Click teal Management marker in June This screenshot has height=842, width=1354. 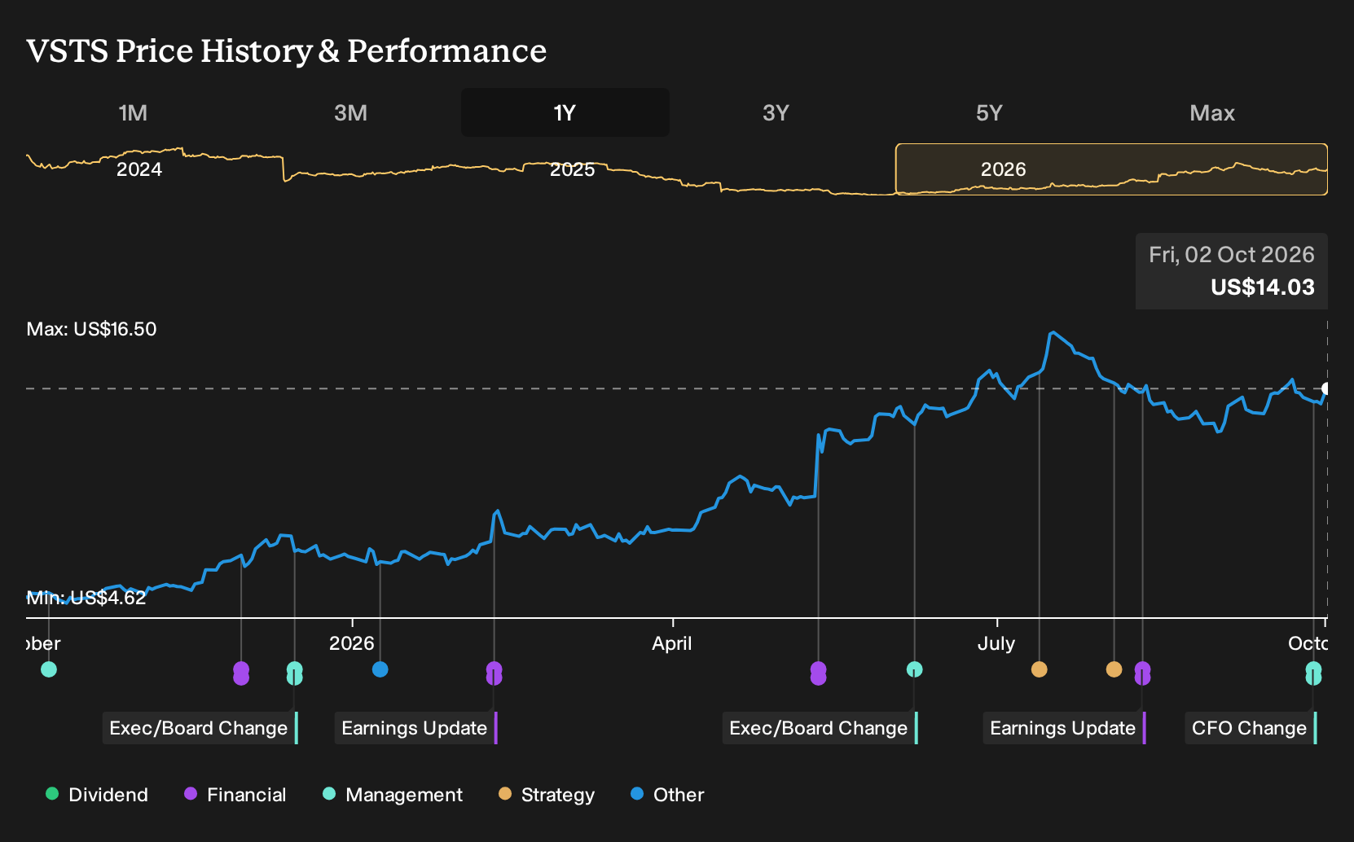click(914, 669)
